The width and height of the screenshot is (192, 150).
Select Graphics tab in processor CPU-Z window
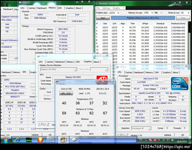pyautogui.click(x=166, y=72)
